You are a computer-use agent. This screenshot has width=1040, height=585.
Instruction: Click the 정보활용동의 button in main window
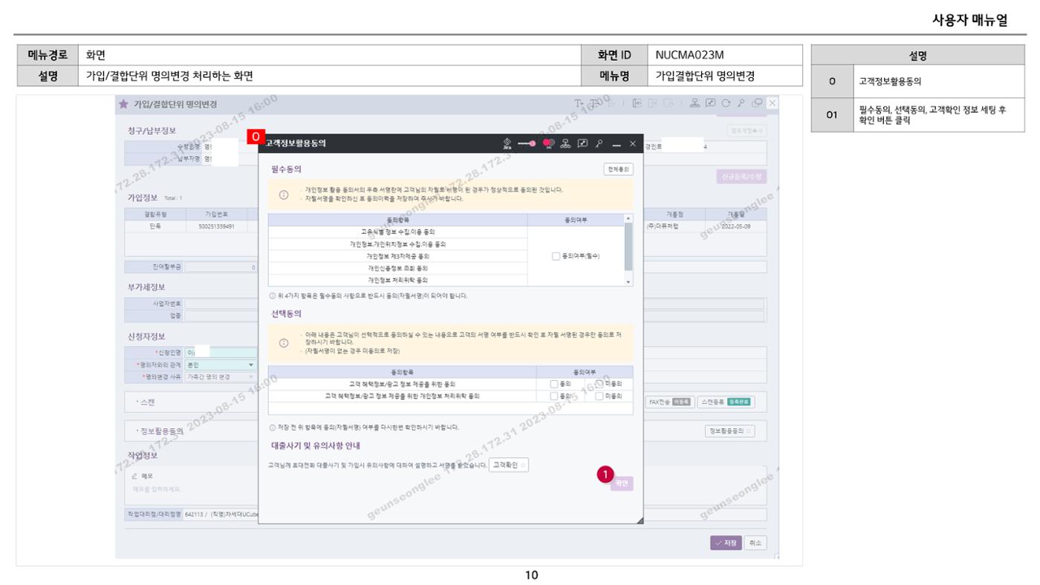(729, 431)
